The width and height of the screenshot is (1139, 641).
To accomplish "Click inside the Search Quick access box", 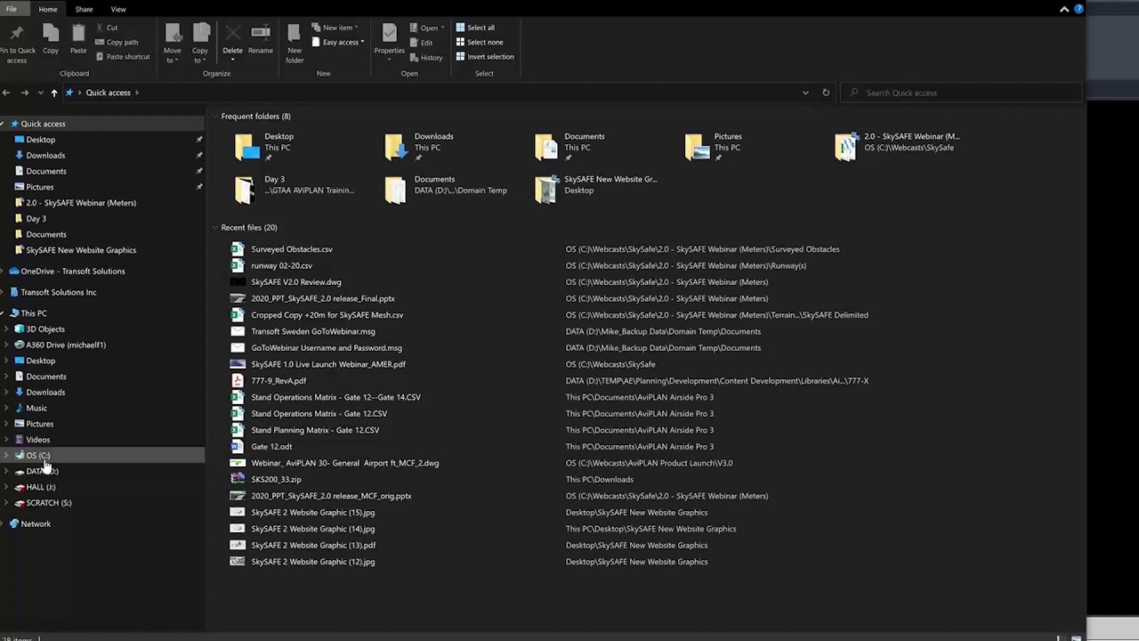I will (962, 93).
